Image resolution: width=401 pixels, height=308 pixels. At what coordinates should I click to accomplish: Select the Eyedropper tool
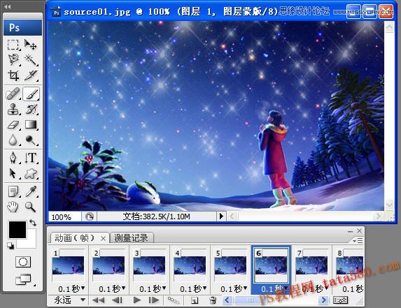pyautogui.click(x=31, y=191)
